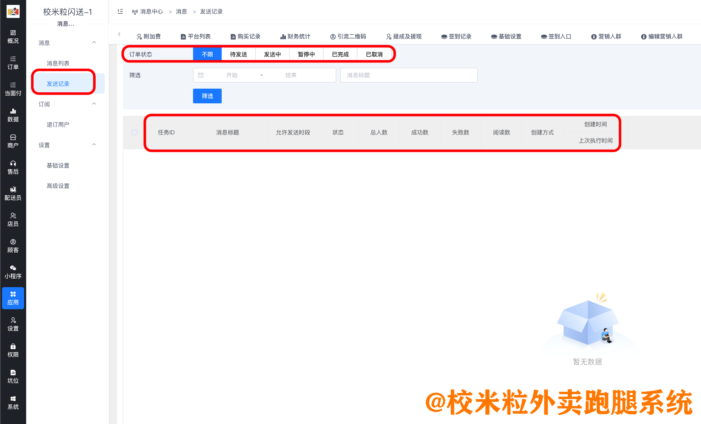Switch order status to 待发送
Image resolution: width=701 pixels, height=424 pixels.
(238, 54)
